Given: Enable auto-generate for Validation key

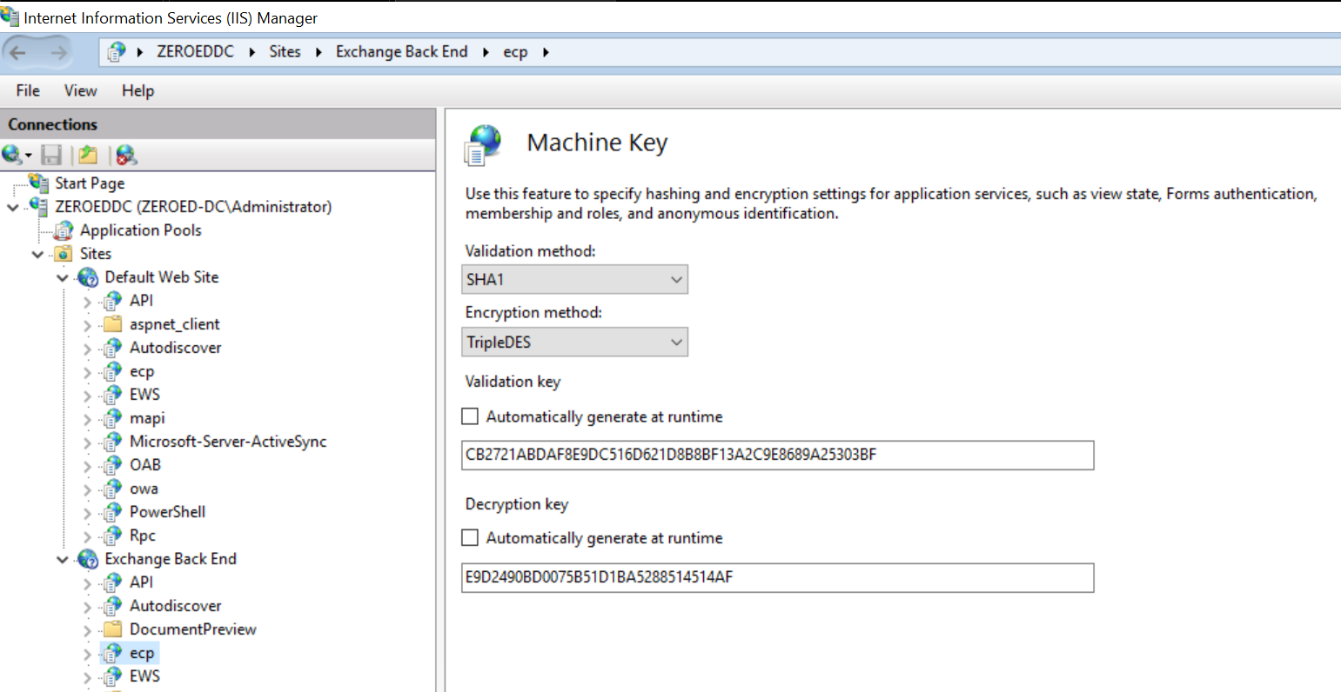Looking at the screenshot, I should tap(471, 416).
